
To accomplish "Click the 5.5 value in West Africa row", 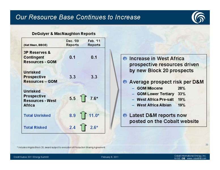I will 72,99.
